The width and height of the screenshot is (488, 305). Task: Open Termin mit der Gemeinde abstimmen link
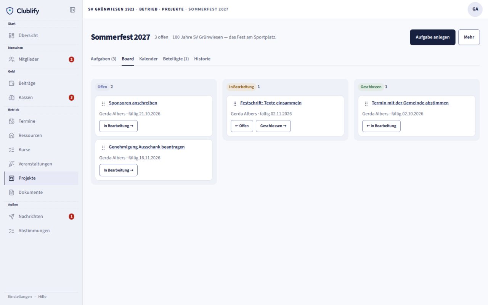coord(410,103)
